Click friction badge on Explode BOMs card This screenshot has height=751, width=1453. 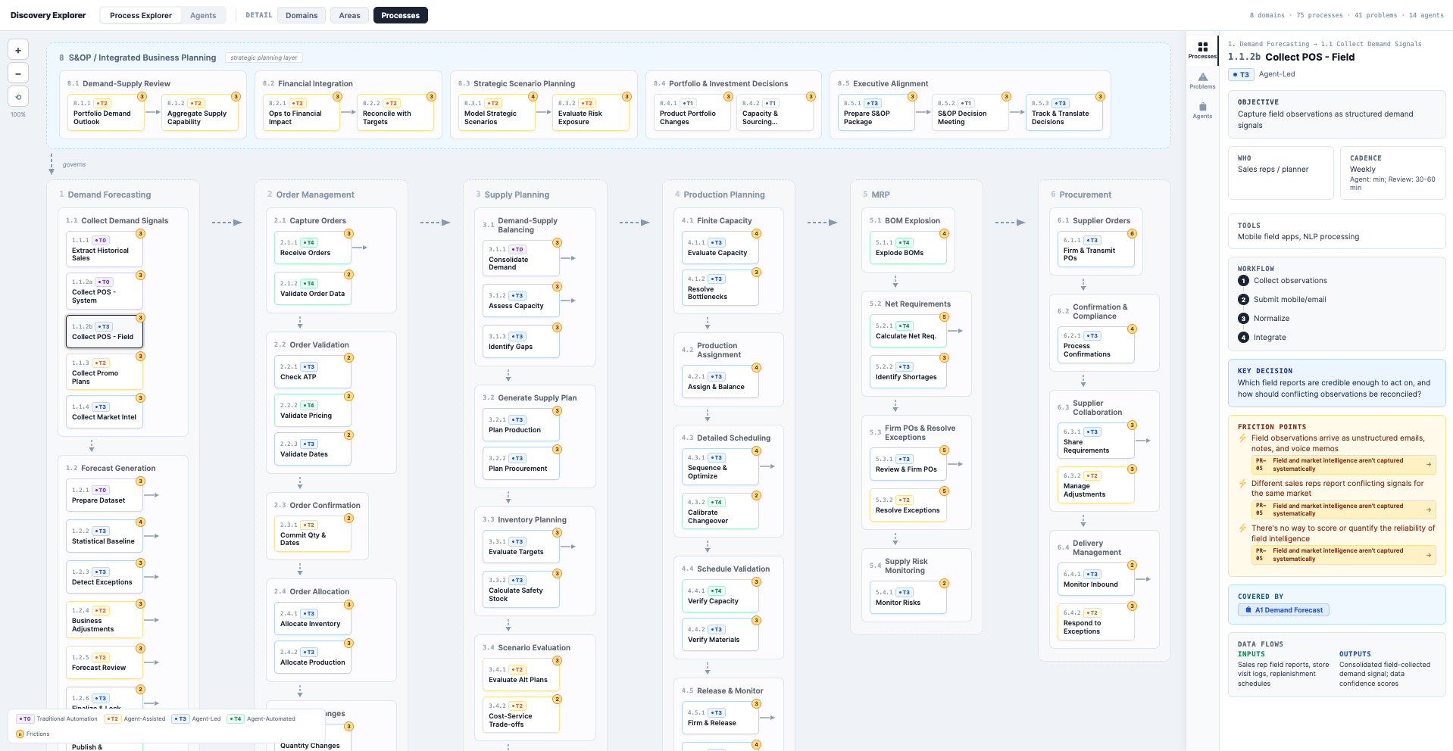coord(944,233)
